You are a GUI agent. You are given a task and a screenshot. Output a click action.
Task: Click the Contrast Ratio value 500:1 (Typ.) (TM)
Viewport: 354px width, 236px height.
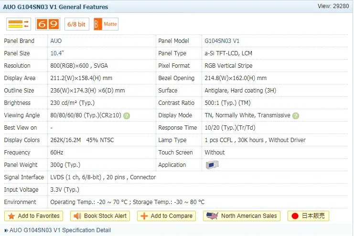tap(227, 103)
